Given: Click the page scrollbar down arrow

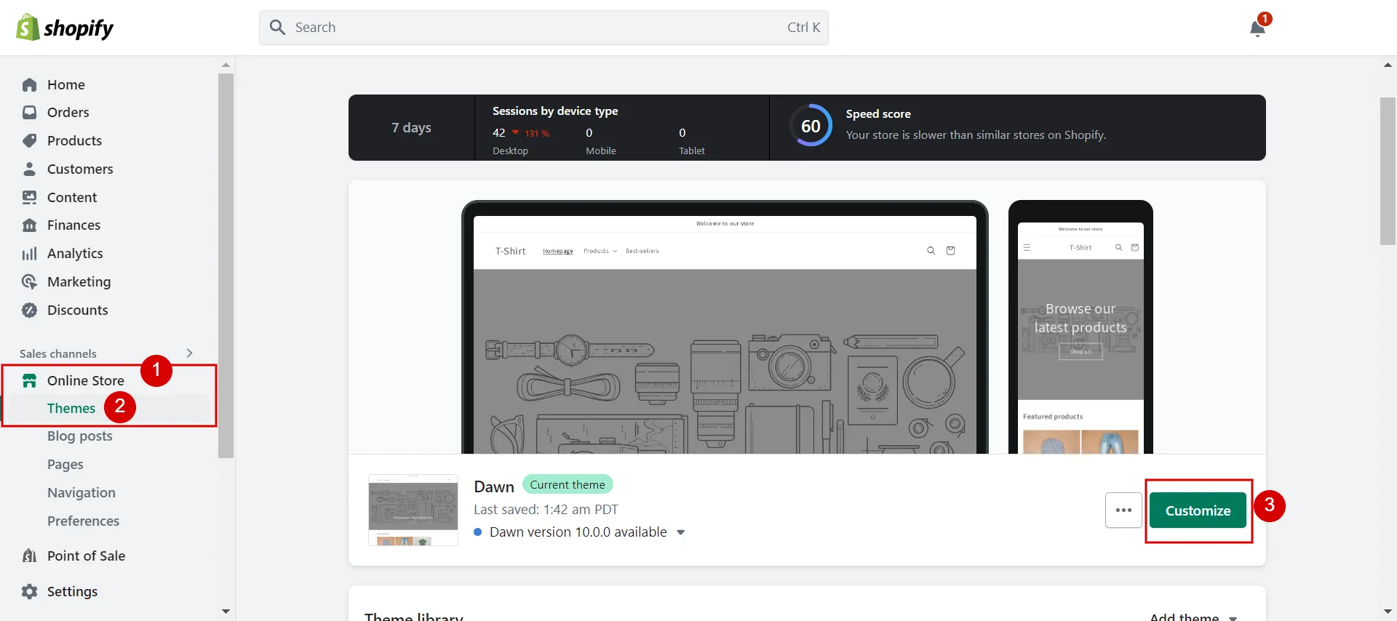Looking at the screenshot, I should 1388,612.
